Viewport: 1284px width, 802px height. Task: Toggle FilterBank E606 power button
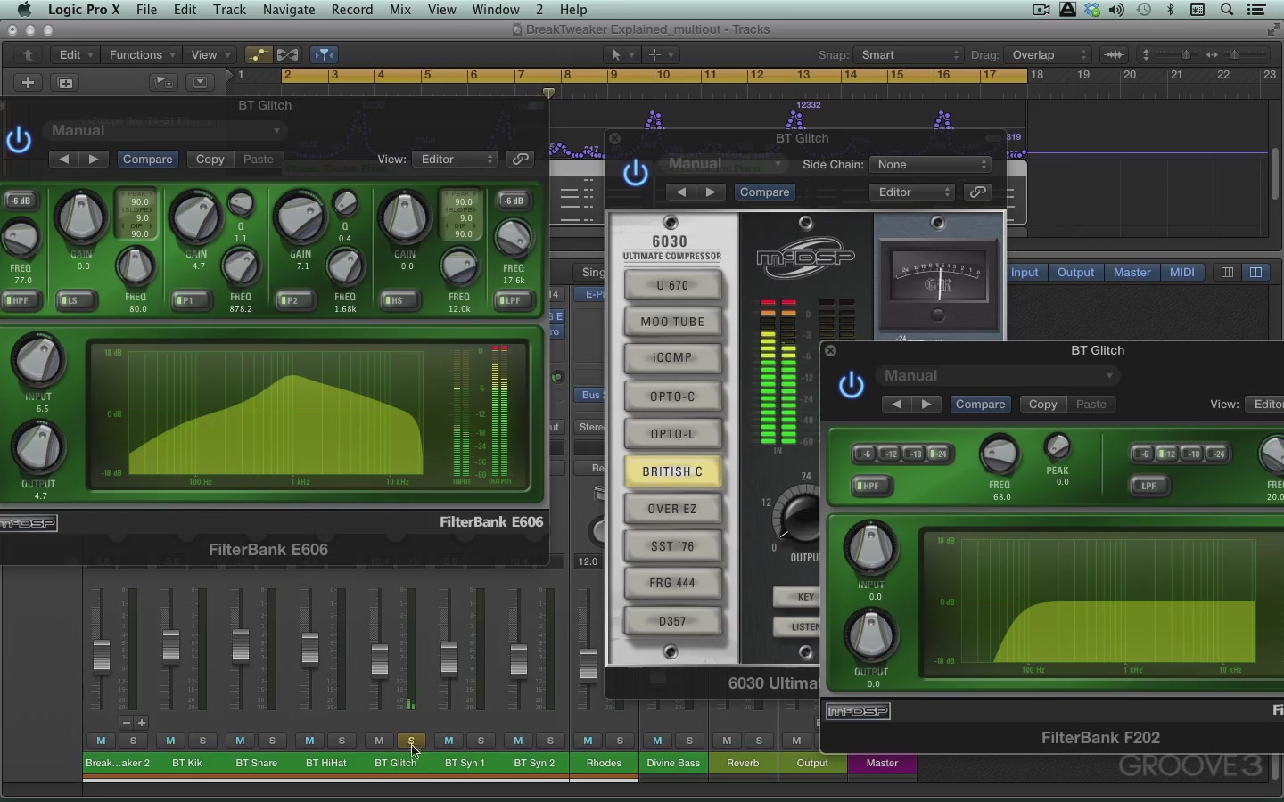tap(19, 140)
